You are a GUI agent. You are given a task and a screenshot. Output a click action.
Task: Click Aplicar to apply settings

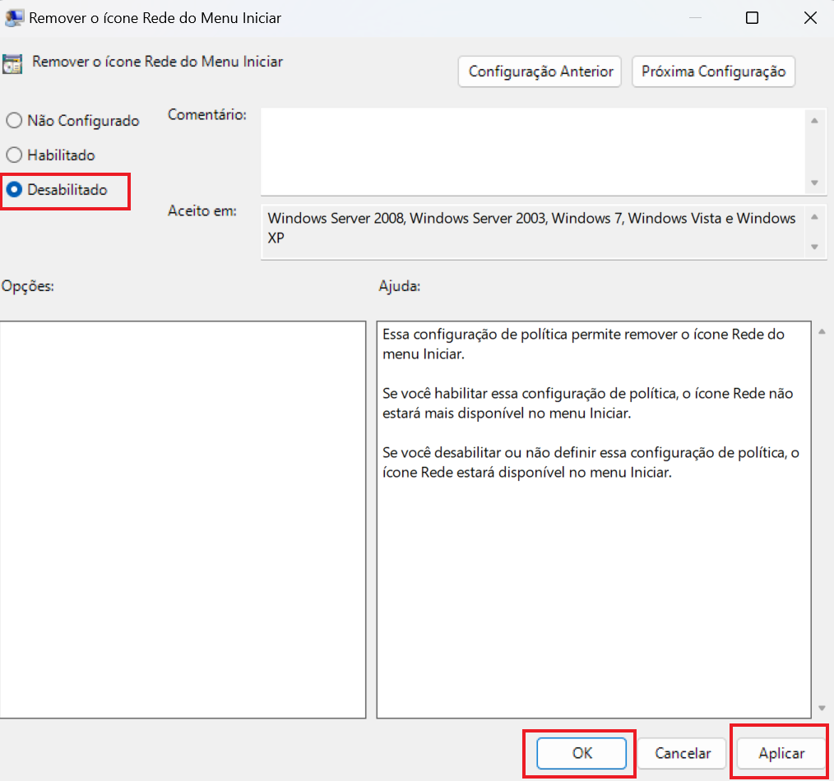coord(781,753)
